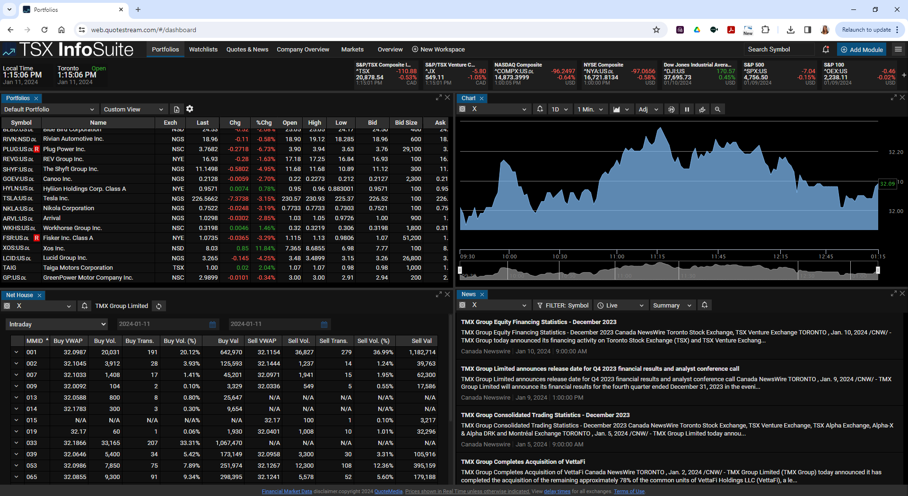Viewport: 908px width, 496px height.
Task: Click the symbol link icon in Net House panel
Action: coord(7,306)
